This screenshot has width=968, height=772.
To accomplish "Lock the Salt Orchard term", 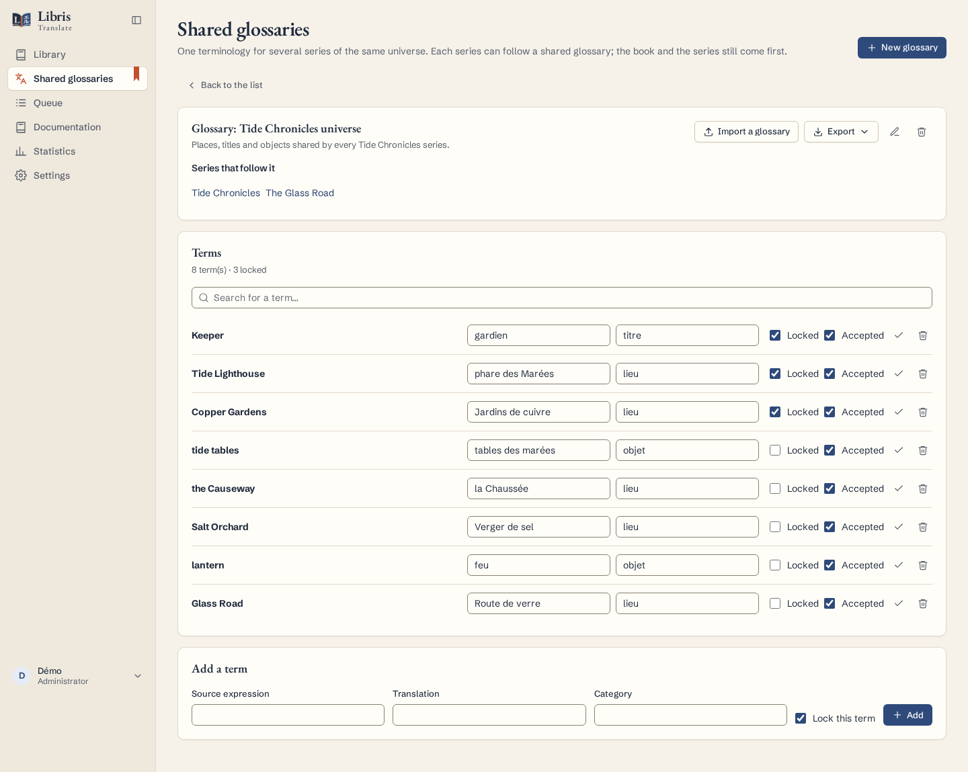I will [x=775, y=527].
